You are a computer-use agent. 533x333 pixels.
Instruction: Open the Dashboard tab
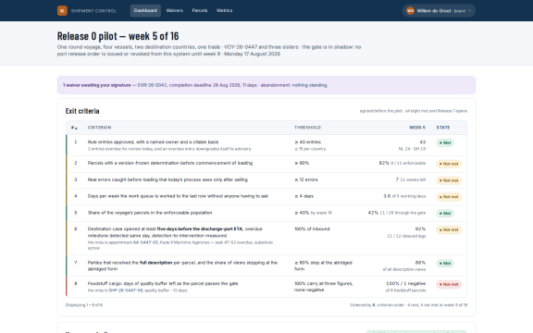click(x=145, y=10)
